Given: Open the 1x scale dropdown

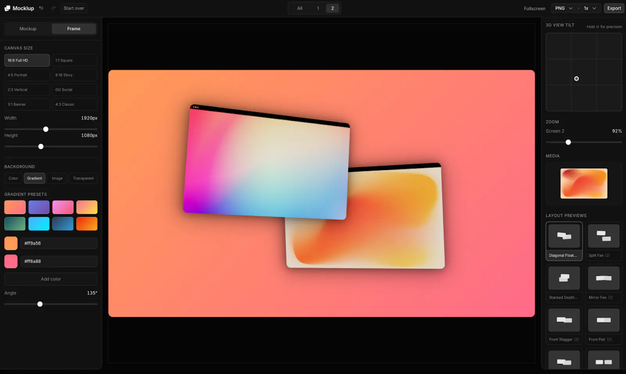Looking at the screenshot, I should 590,8.
